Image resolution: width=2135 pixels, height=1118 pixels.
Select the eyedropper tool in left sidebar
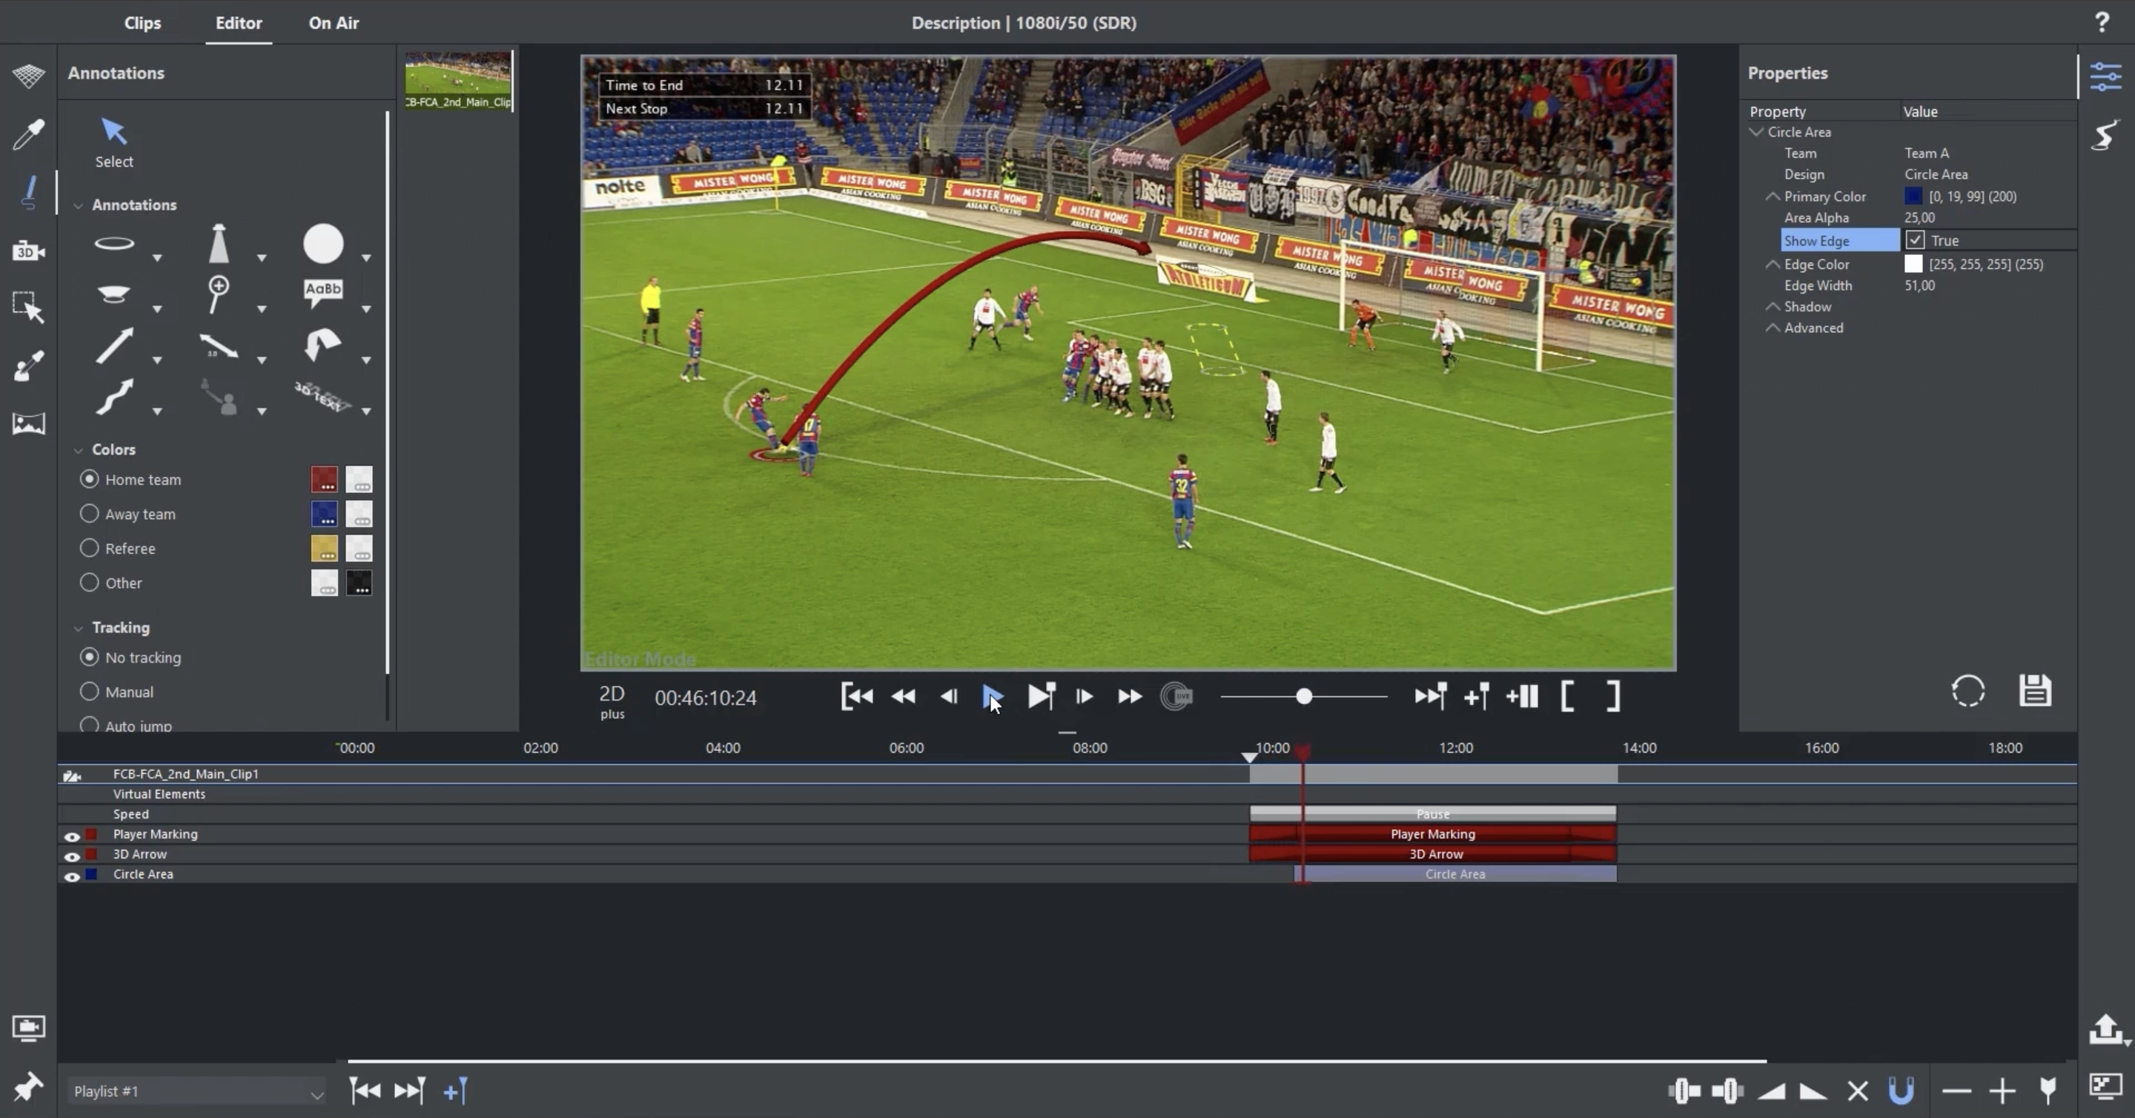[x=28, y=133]
